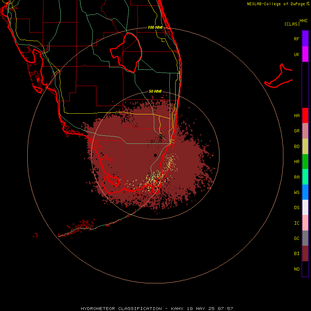
Task: Click the RA light green legend swatch
Action: (305, 177)
